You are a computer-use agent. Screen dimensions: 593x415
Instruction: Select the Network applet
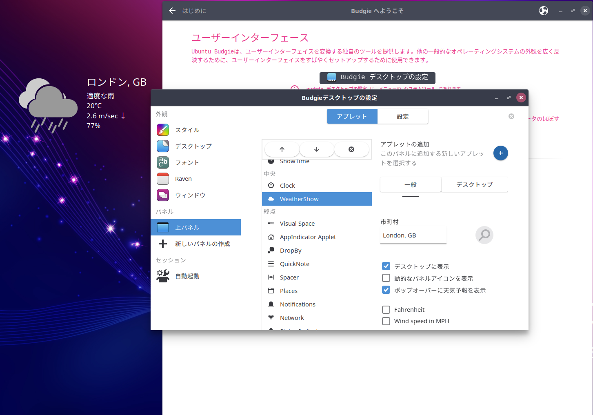[317, 318]
